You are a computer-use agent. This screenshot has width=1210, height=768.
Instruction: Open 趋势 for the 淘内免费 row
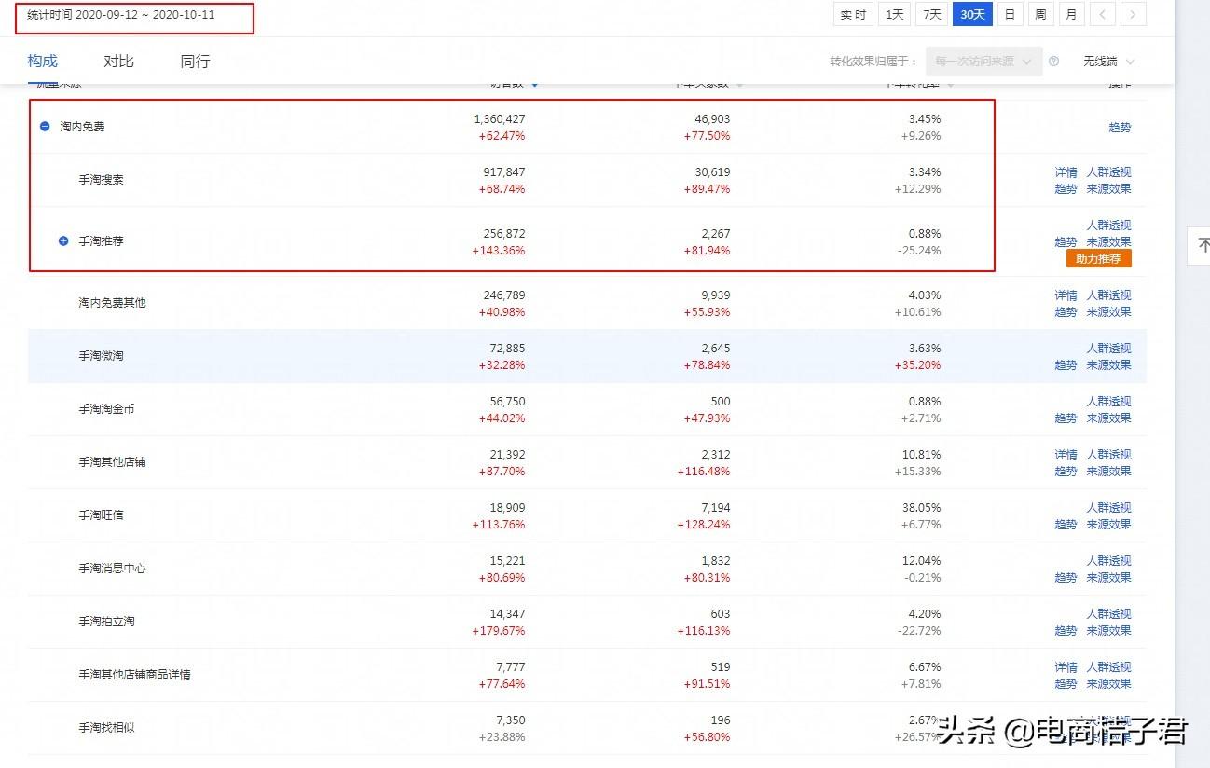pyautogui.click(x=1119, y=128)
